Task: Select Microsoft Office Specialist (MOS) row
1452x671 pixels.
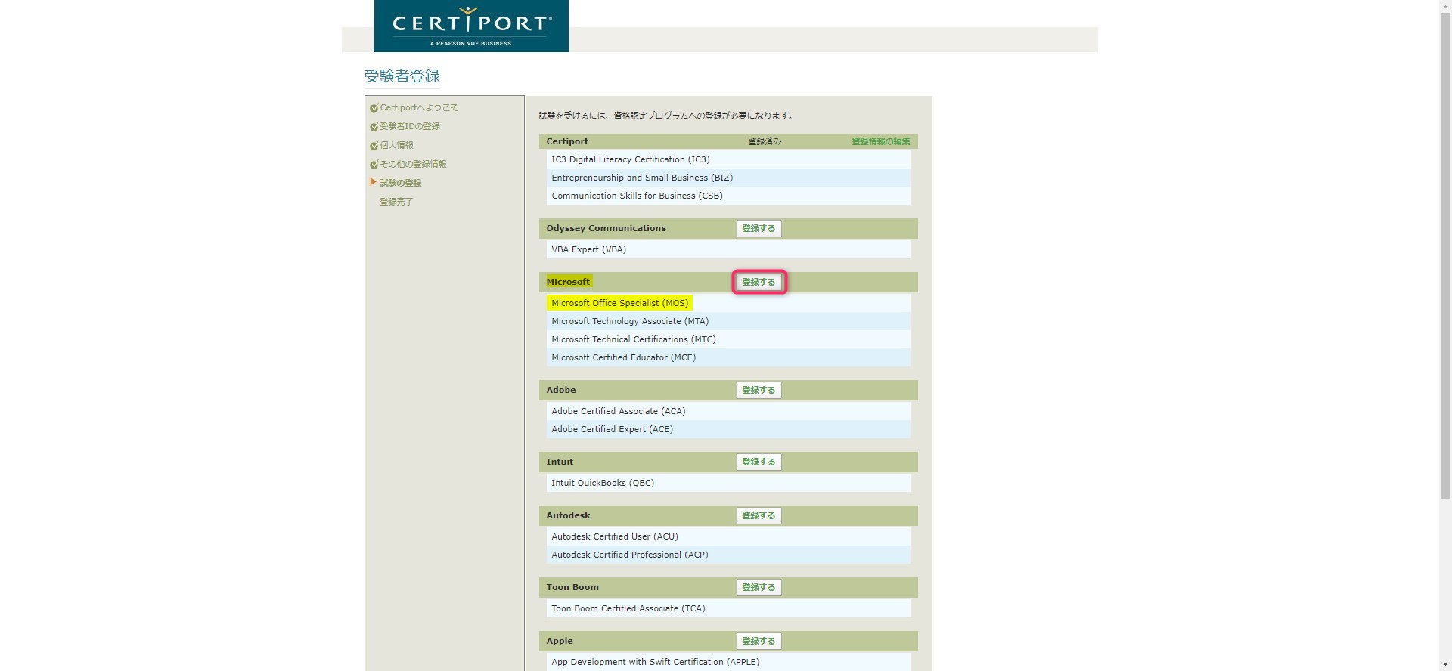Action: click(619, 303)
